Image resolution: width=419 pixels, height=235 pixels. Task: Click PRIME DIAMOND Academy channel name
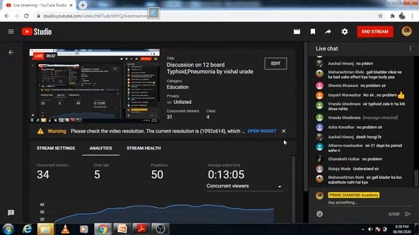(x=354, y=195)
